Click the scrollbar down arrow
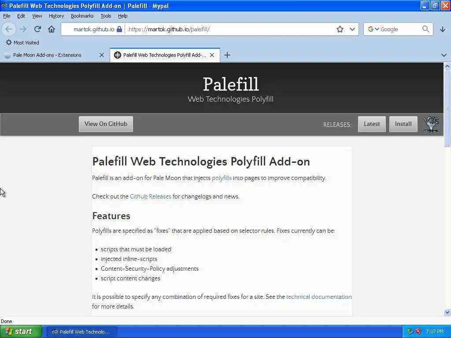This screenshot has width=451, height=338. pos(447,312)
